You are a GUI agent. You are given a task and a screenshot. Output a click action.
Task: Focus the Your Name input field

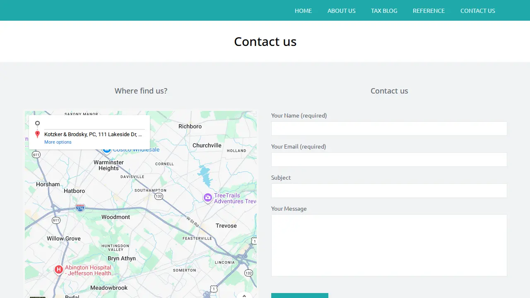389,128
